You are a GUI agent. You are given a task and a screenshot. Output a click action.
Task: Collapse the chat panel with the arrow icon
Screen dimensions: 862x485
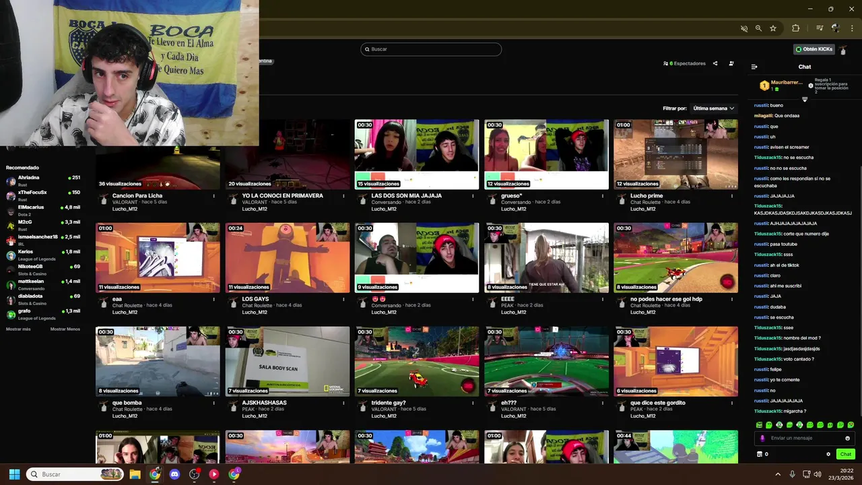click(x=754, y=67)
